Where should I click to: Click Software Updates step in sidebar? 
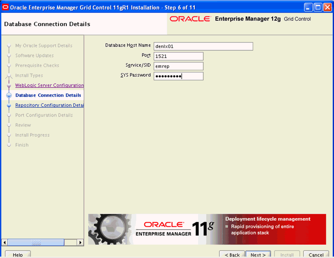35,55
